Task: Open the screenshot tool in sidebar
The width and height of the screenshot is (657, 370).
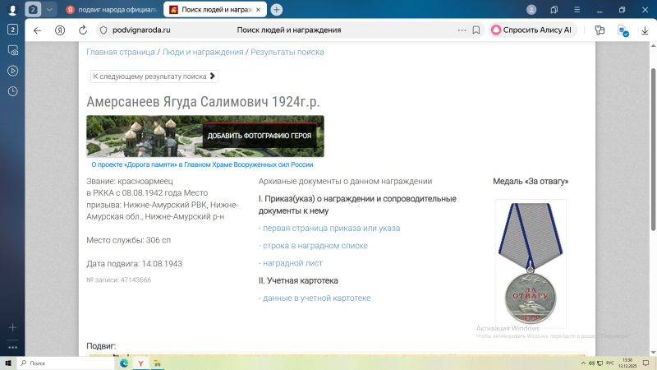Action: coord(12,49)
